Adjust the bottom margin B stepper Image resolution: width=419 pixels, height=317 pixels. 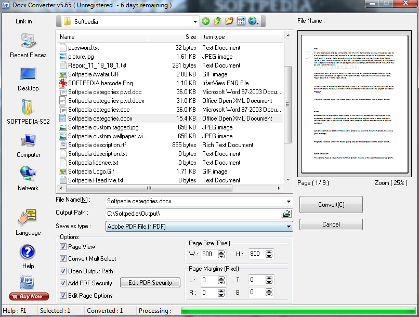click(269, 292)
